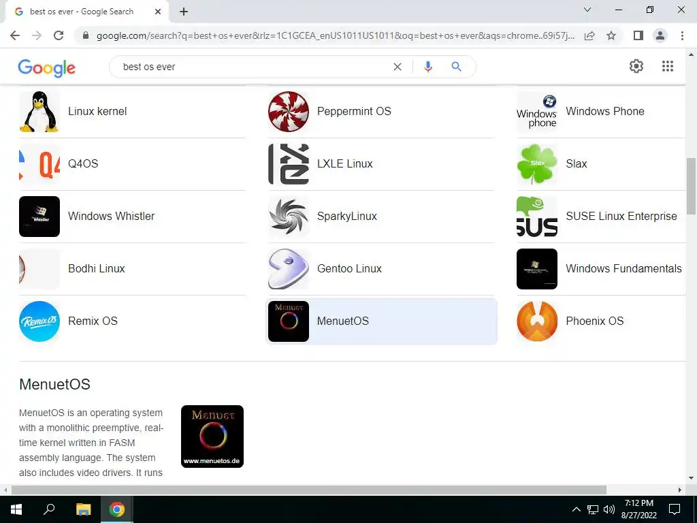Share this page icon in address bar

point(589,35)
